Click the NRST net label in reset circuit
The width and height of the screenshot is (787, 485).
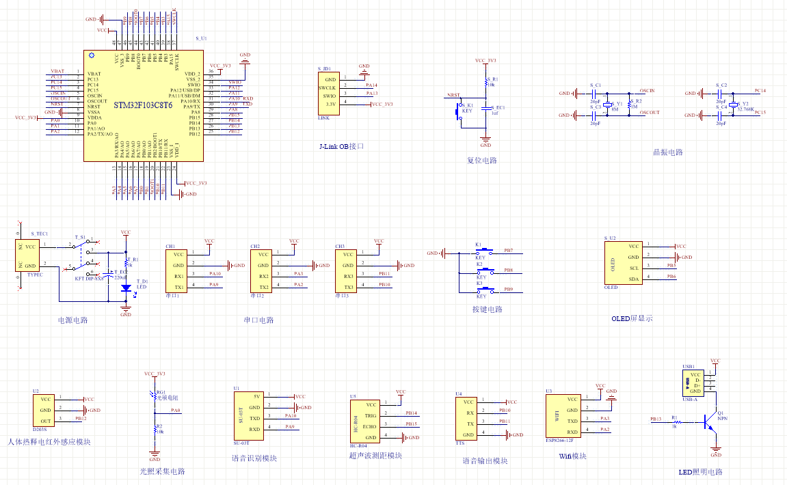pos(454,95)
